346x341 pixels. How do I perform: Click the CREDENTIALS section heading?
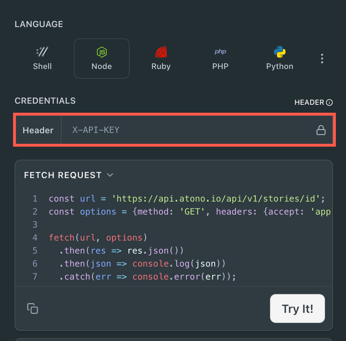point(45,101)
